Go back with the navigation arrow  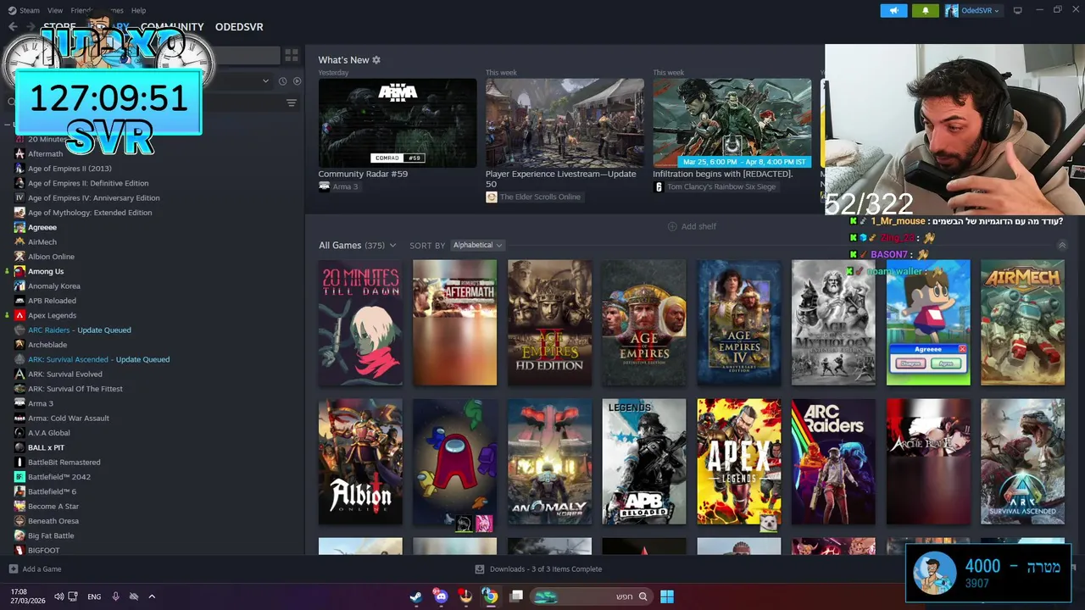point(13,26)
